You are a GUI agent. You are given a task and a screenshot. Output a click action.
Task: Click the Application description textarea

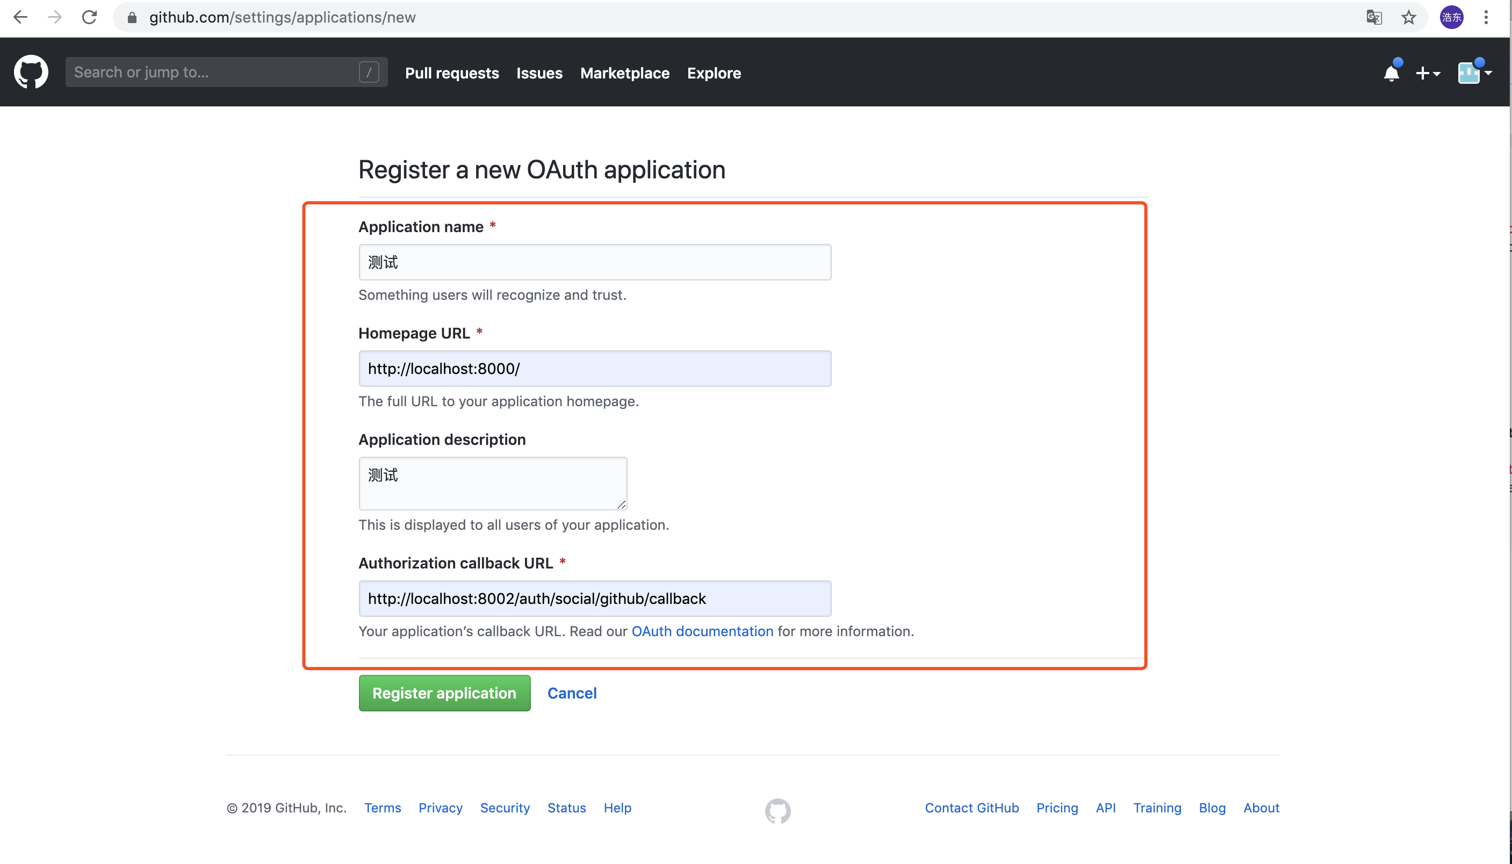493,483
